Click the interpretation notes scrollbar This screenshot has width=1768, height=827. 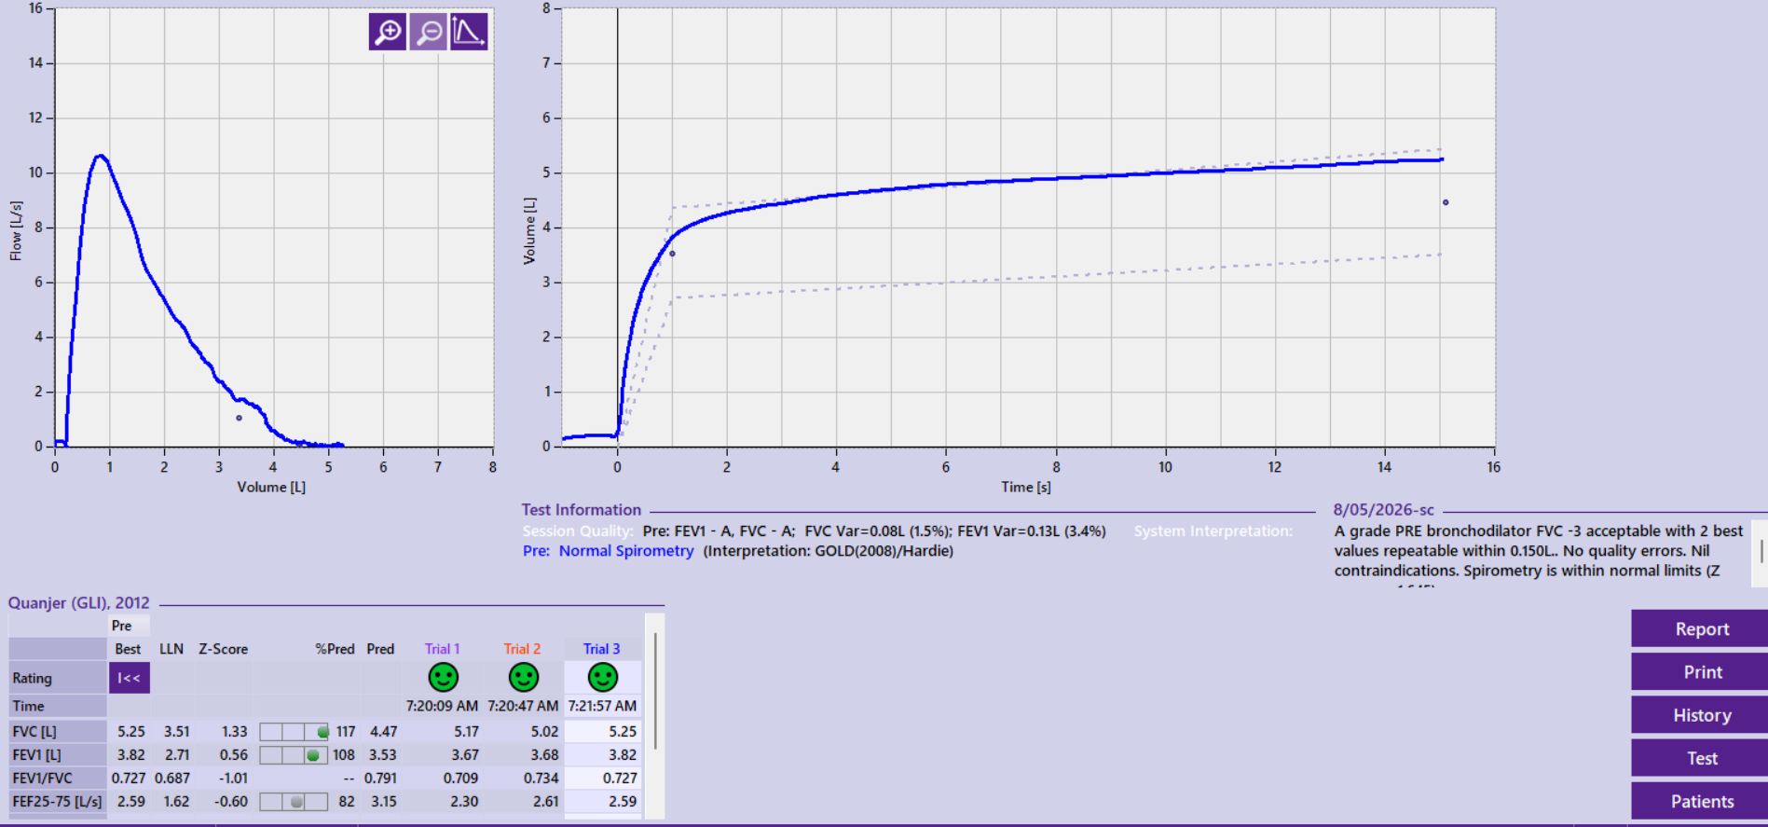[1761, 550]
